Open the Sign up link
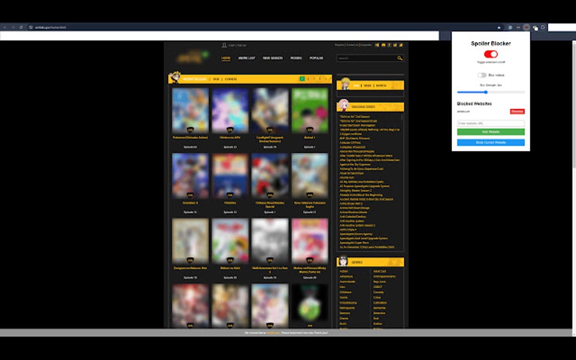 coord(242,45)
